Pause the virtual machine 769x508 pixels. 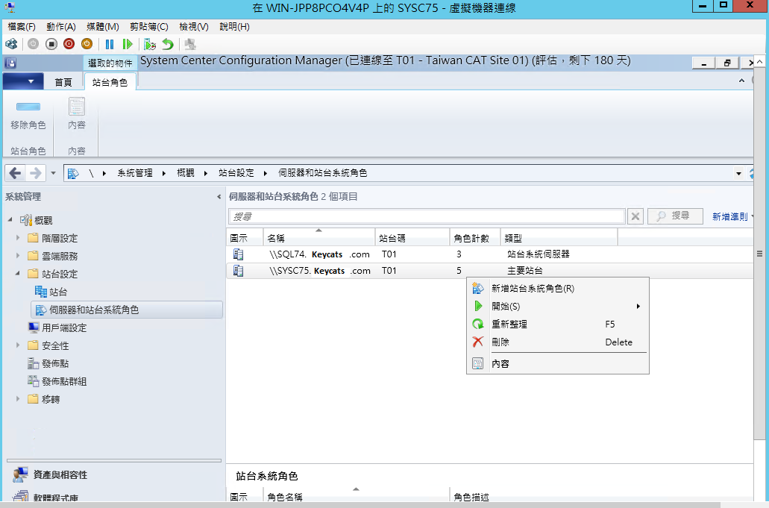110,44
